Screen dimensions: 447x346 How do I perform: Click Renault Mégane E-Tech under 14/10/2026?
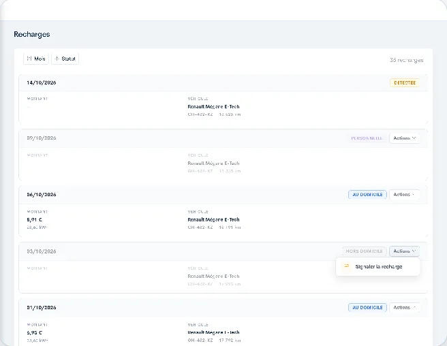(x=213, y=107)
